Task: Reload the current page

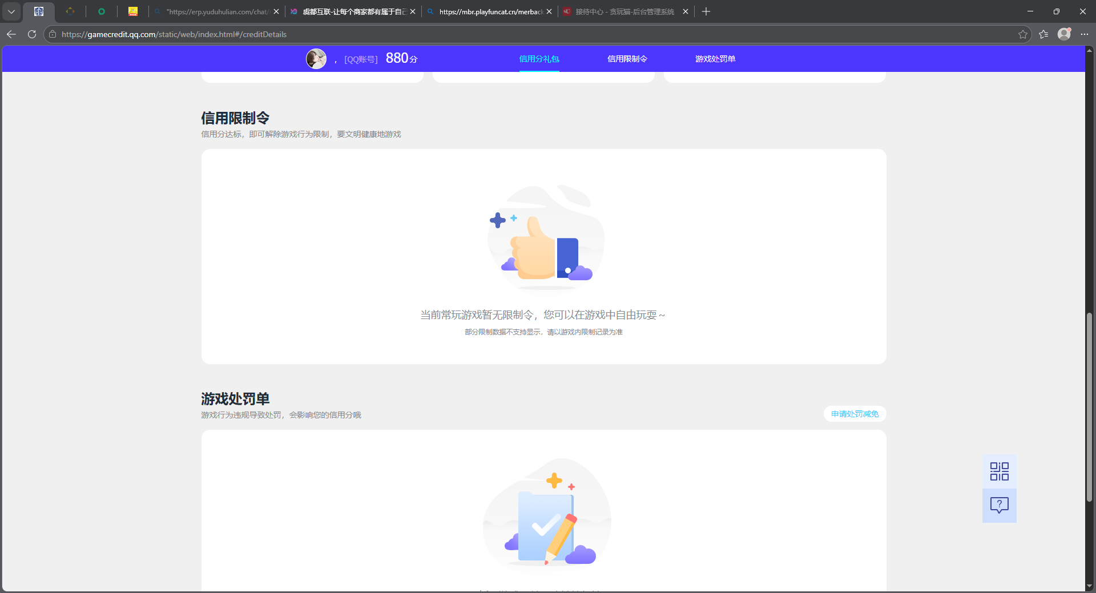Action: (x=32, y=34)
